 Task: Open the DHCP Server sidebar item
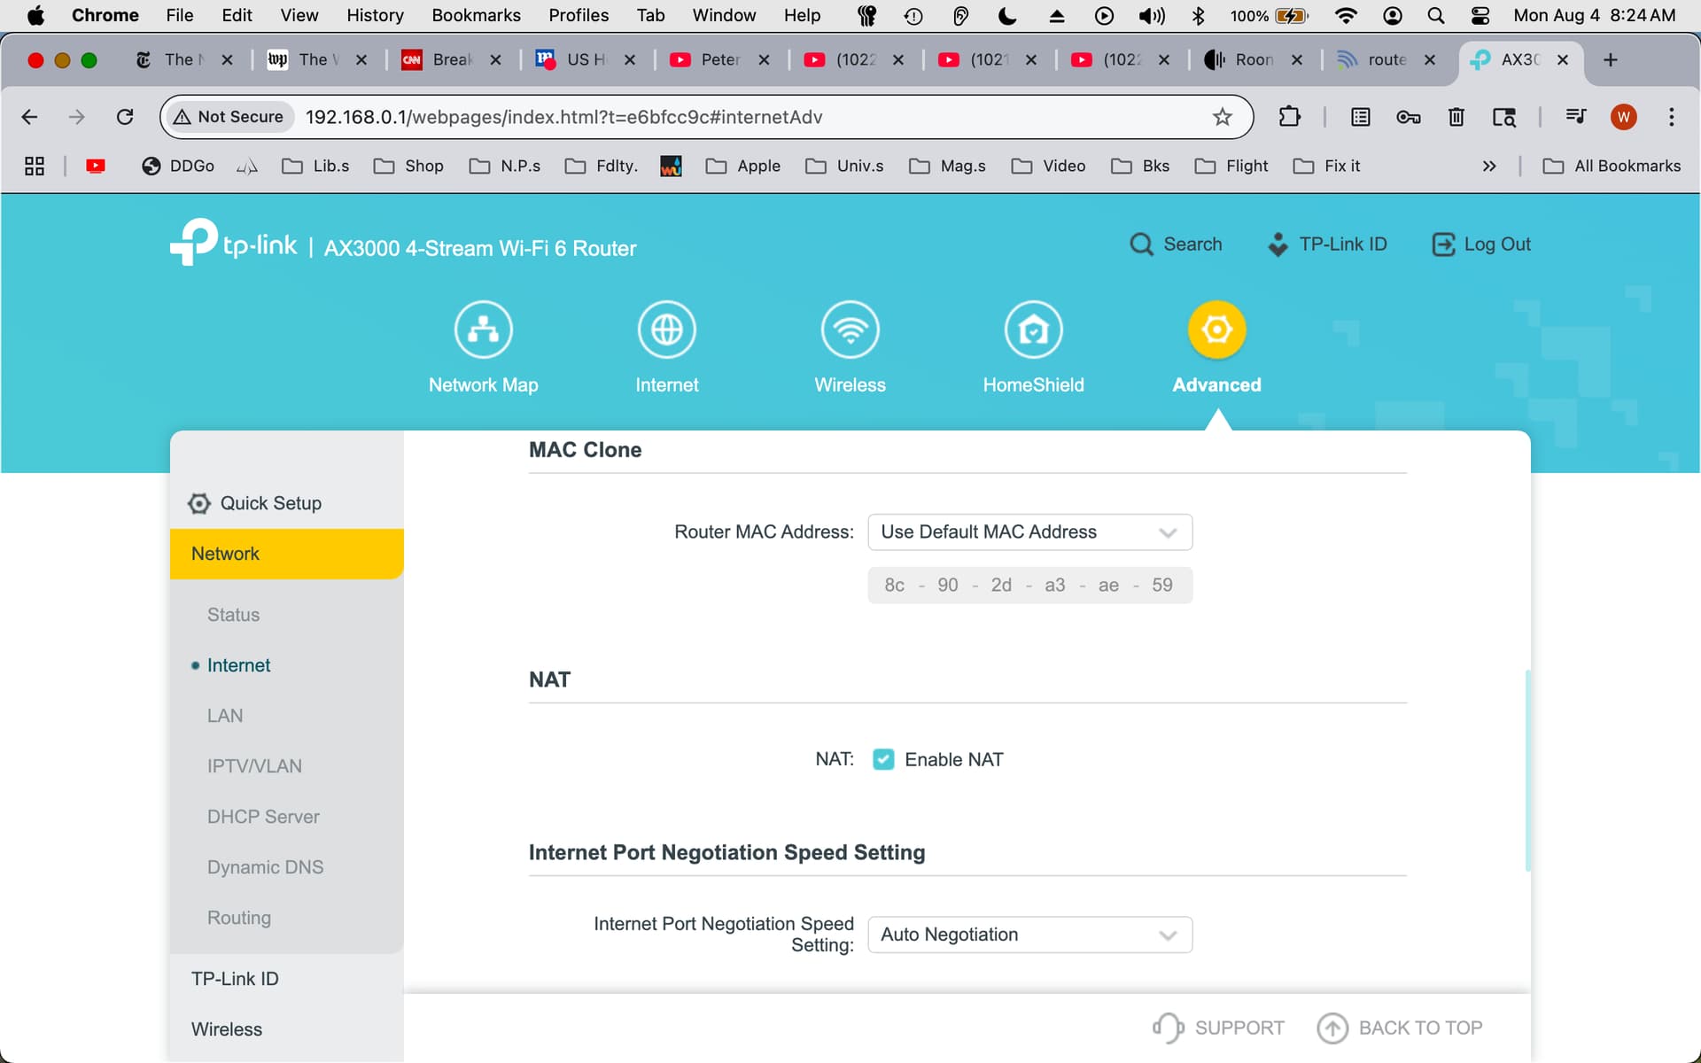point(263,817)
